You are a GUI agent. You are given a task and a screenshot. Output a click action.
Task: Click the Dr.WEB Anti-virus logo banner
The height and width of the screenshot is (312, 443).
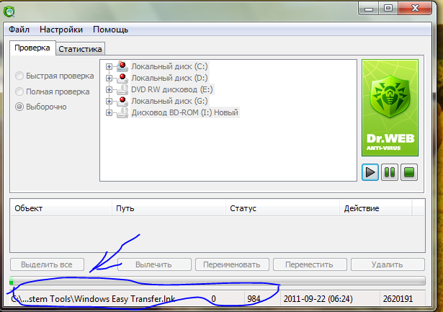pyautogui.click(x=390, y=107)
